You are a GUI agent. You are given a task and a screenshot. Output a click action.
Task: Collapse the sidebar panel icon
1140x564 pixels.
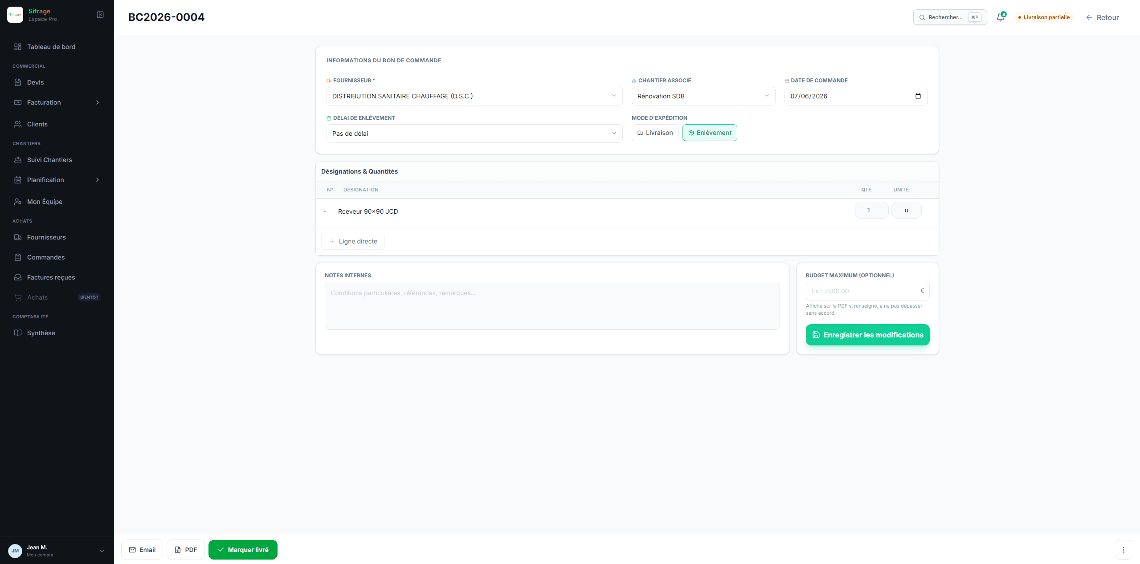[x=100, y=15]
